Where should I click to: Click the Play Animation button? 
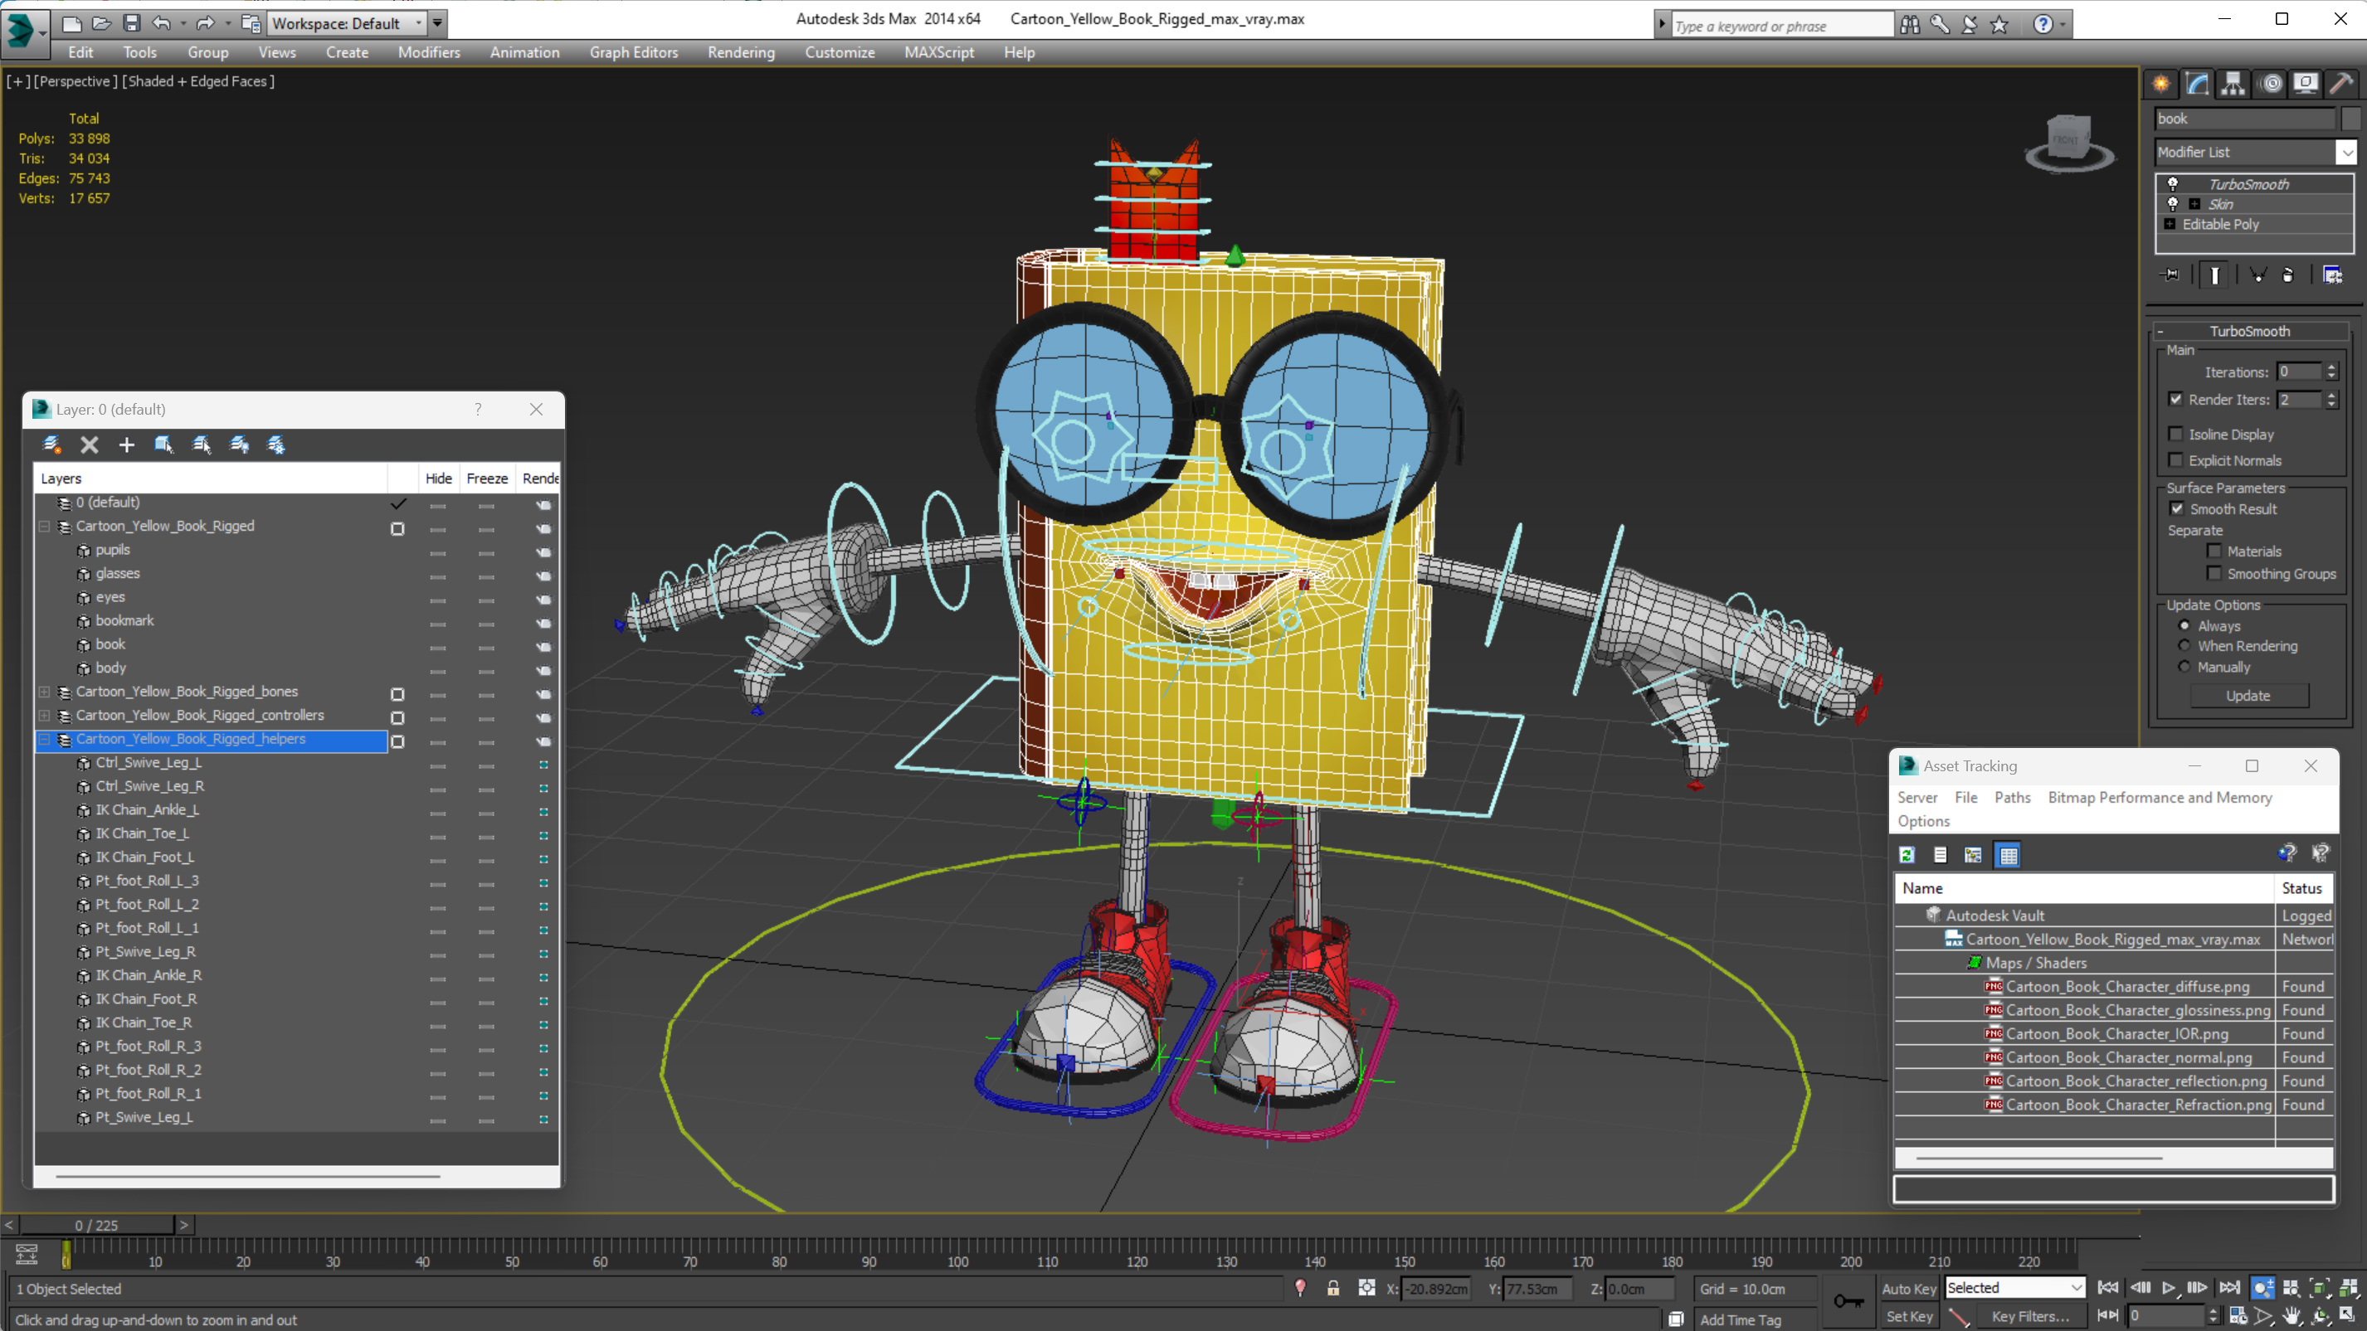[2169, 1288]
